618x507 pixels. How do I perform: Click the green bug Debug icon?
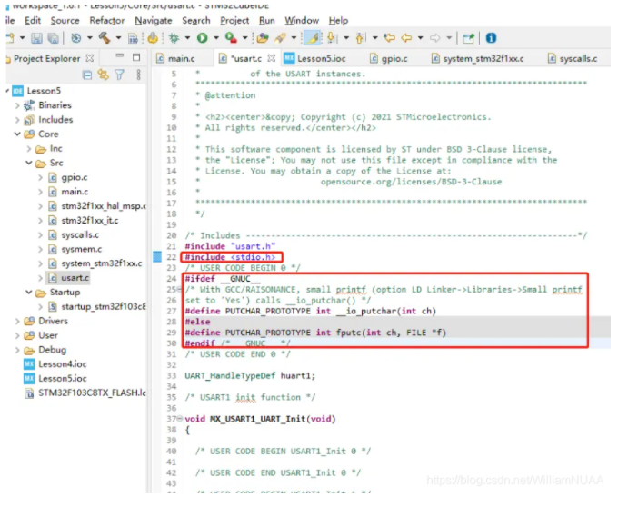pos(174,38)
